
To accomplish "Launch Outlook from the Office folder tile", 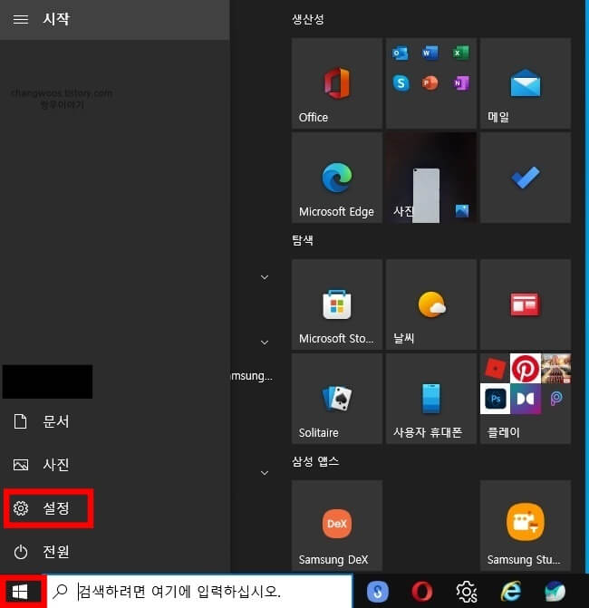I will click(x=401, y=53).
